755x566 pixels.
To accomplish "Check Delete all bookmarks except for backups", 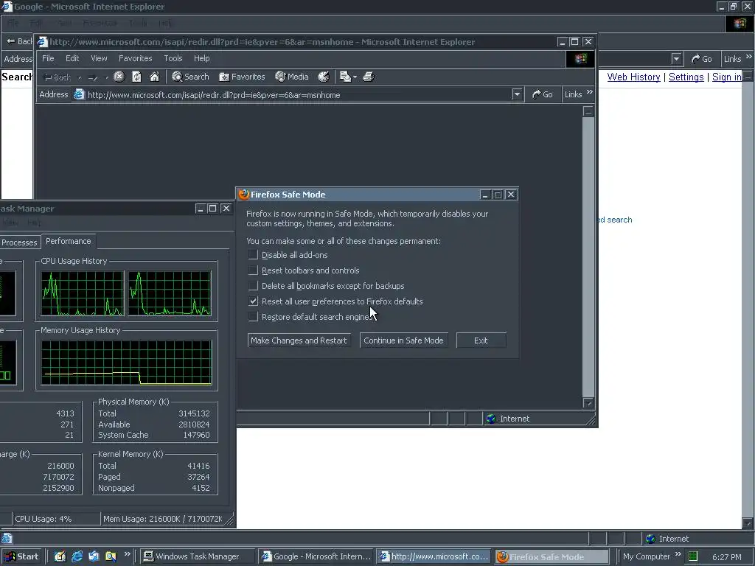I will coord(254,285).
